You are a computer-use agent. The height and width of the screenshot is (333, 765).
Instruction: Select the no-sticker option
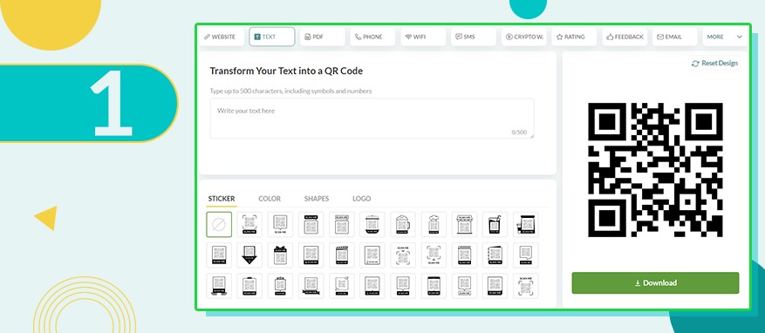219,224
